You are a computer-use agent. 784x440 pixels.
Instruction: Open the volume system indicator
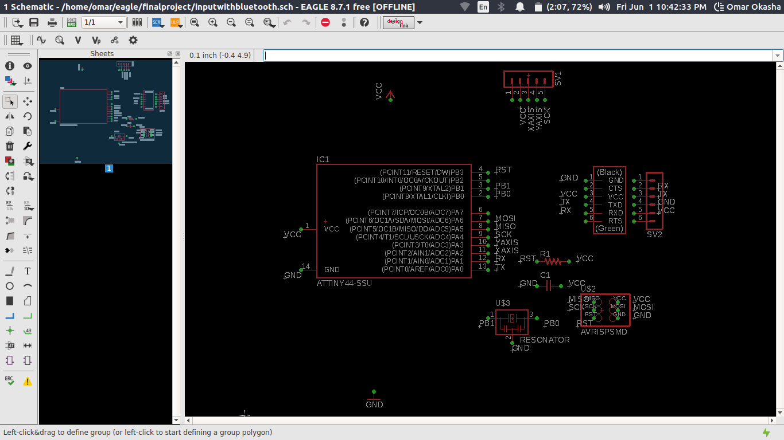click(604, 7)
